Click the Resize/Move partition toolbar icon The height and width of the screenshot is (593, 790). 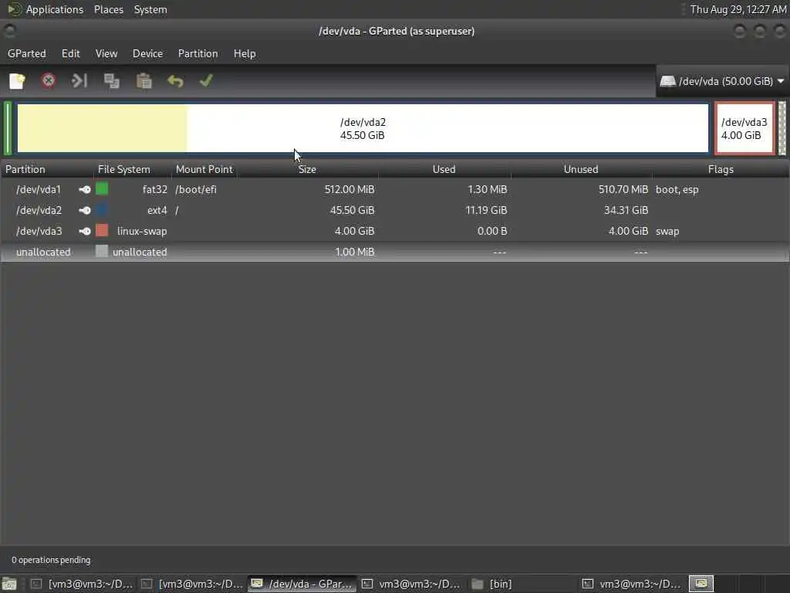pos(79,80)
